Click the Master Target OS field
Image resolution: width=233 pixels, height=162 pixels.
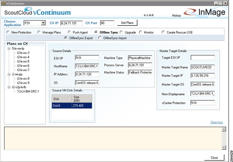coord(203,84)
